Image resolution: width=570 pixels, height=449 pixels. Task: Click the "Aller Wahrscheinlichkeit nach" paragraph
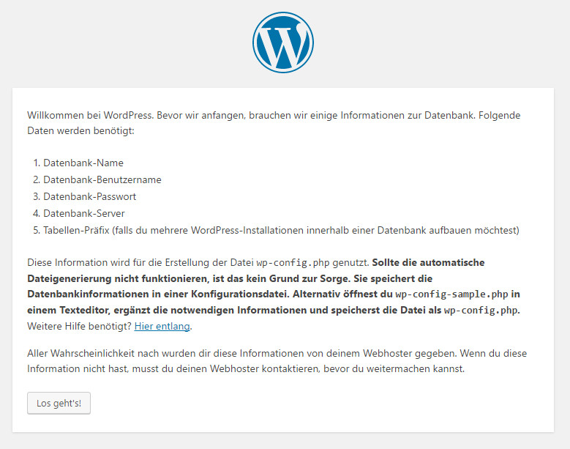pos(277,361)
